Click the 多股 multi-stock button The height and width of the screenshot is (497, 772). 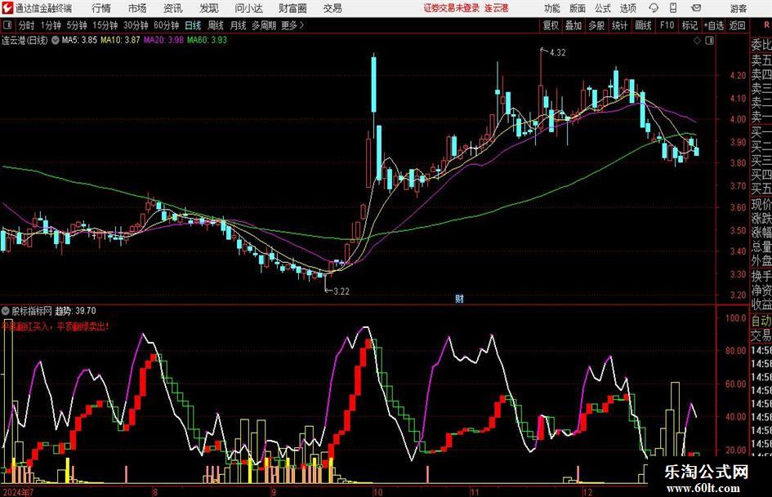point(596,25)
